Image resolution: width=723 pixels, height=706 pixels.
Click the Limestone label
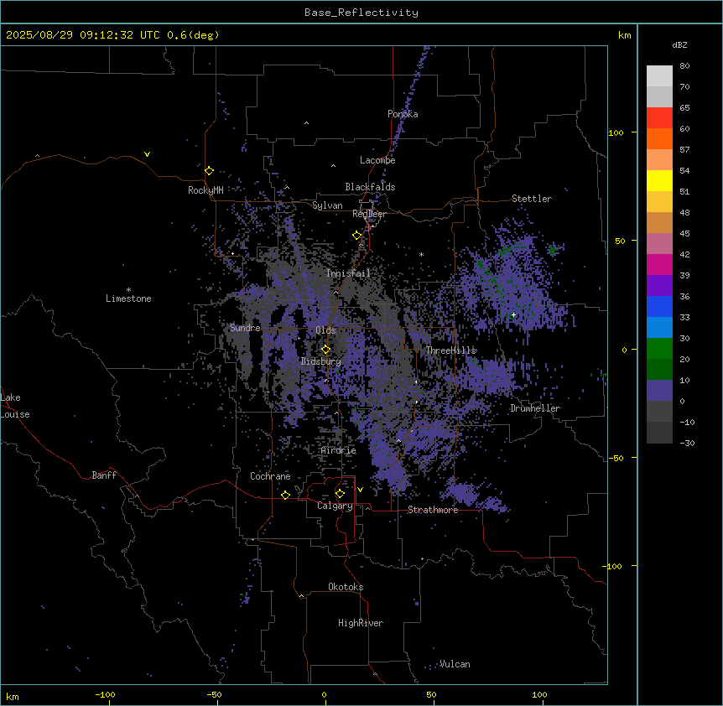pyautogui.click(x=128, y=298)
